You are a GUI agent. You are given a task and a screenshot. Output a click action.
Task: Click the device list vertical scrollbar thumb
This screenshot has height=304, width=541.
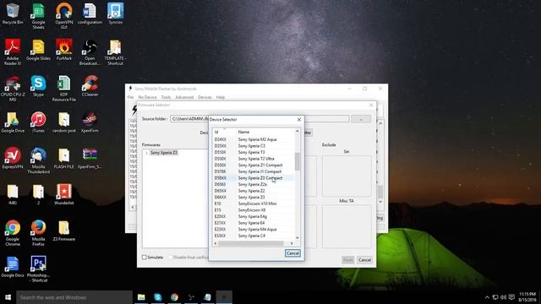pyautogui.click(x=297, y=161)
